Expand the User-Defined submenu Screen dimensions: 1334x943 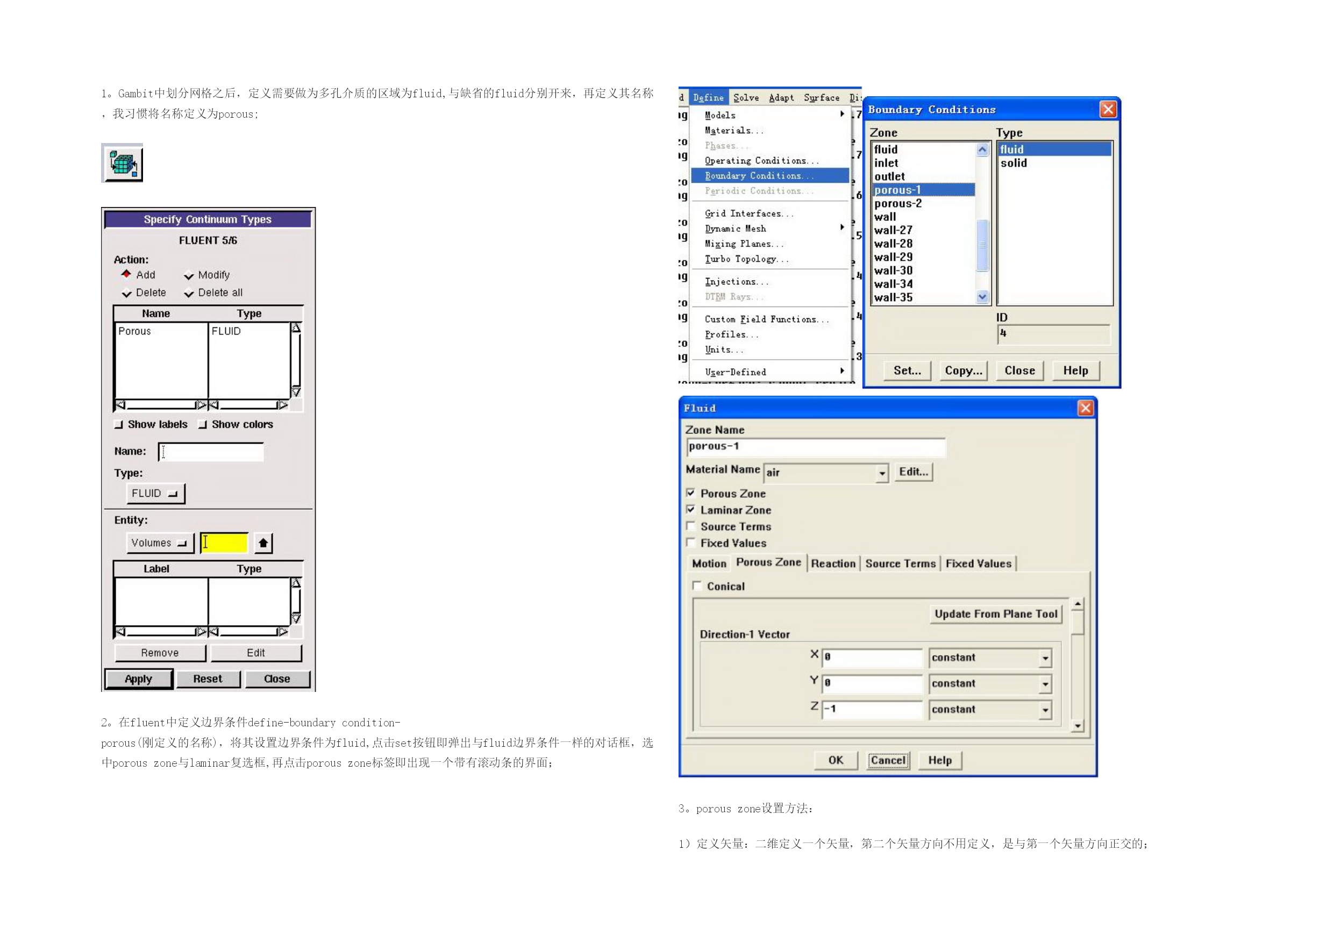771,372
